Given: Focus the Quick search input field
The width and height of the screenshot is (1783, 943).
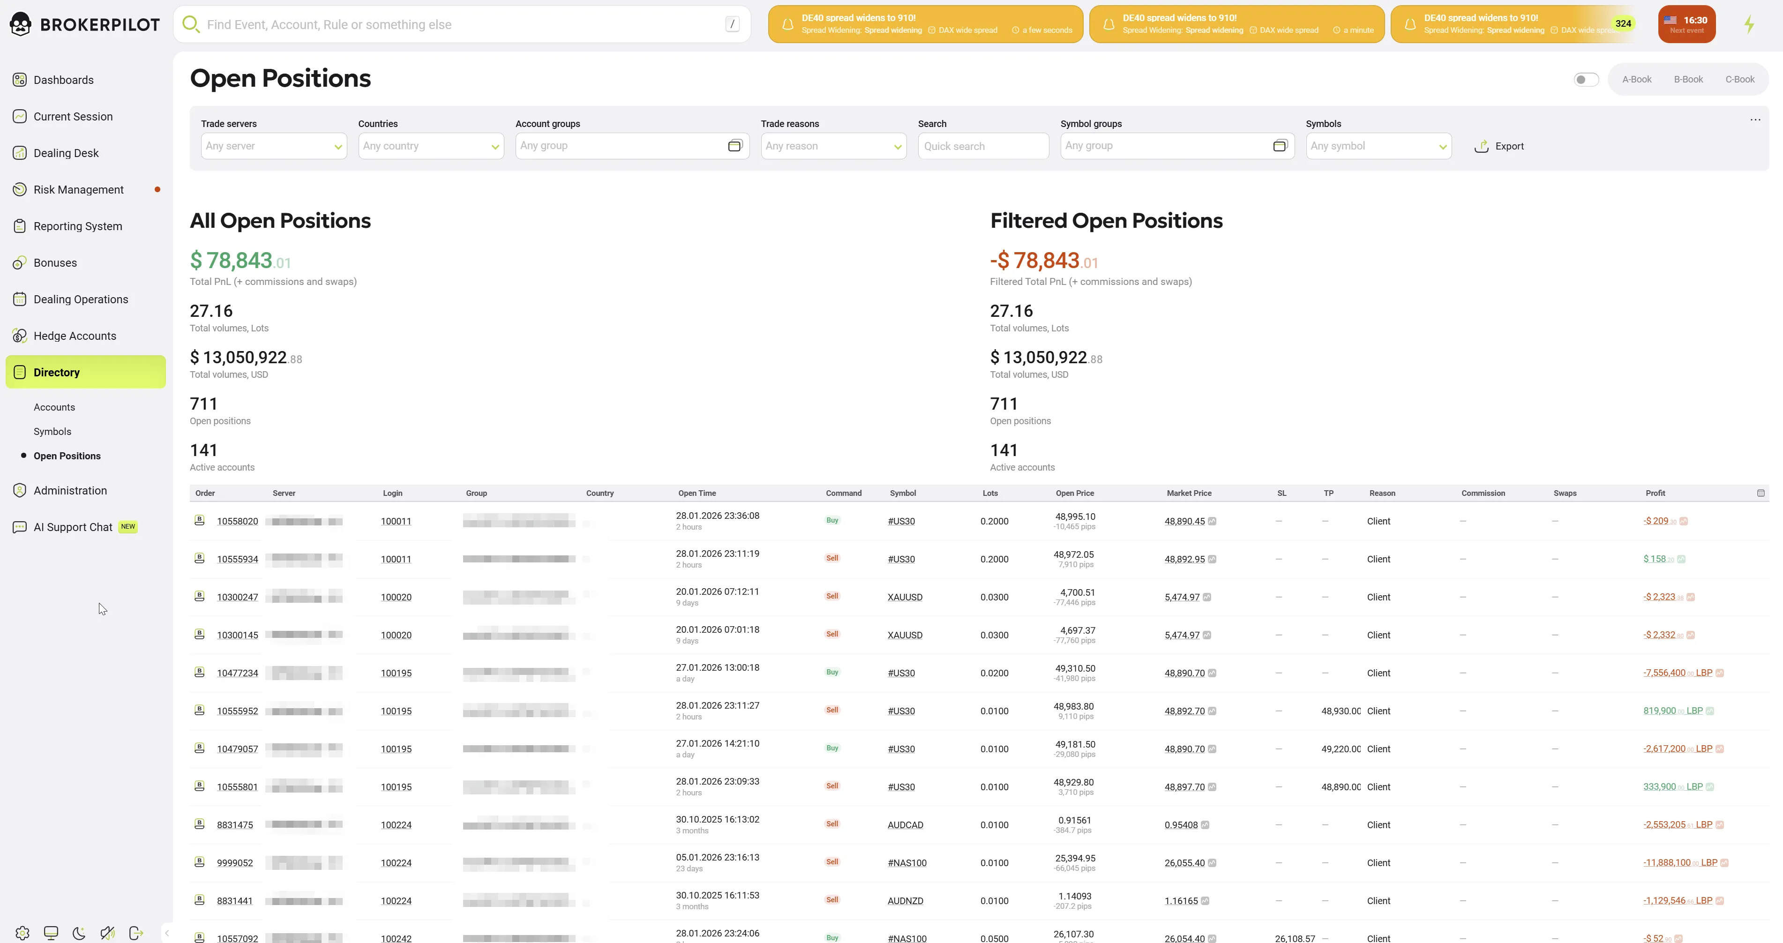Looking at the screenshot, I should pos(983,146).
